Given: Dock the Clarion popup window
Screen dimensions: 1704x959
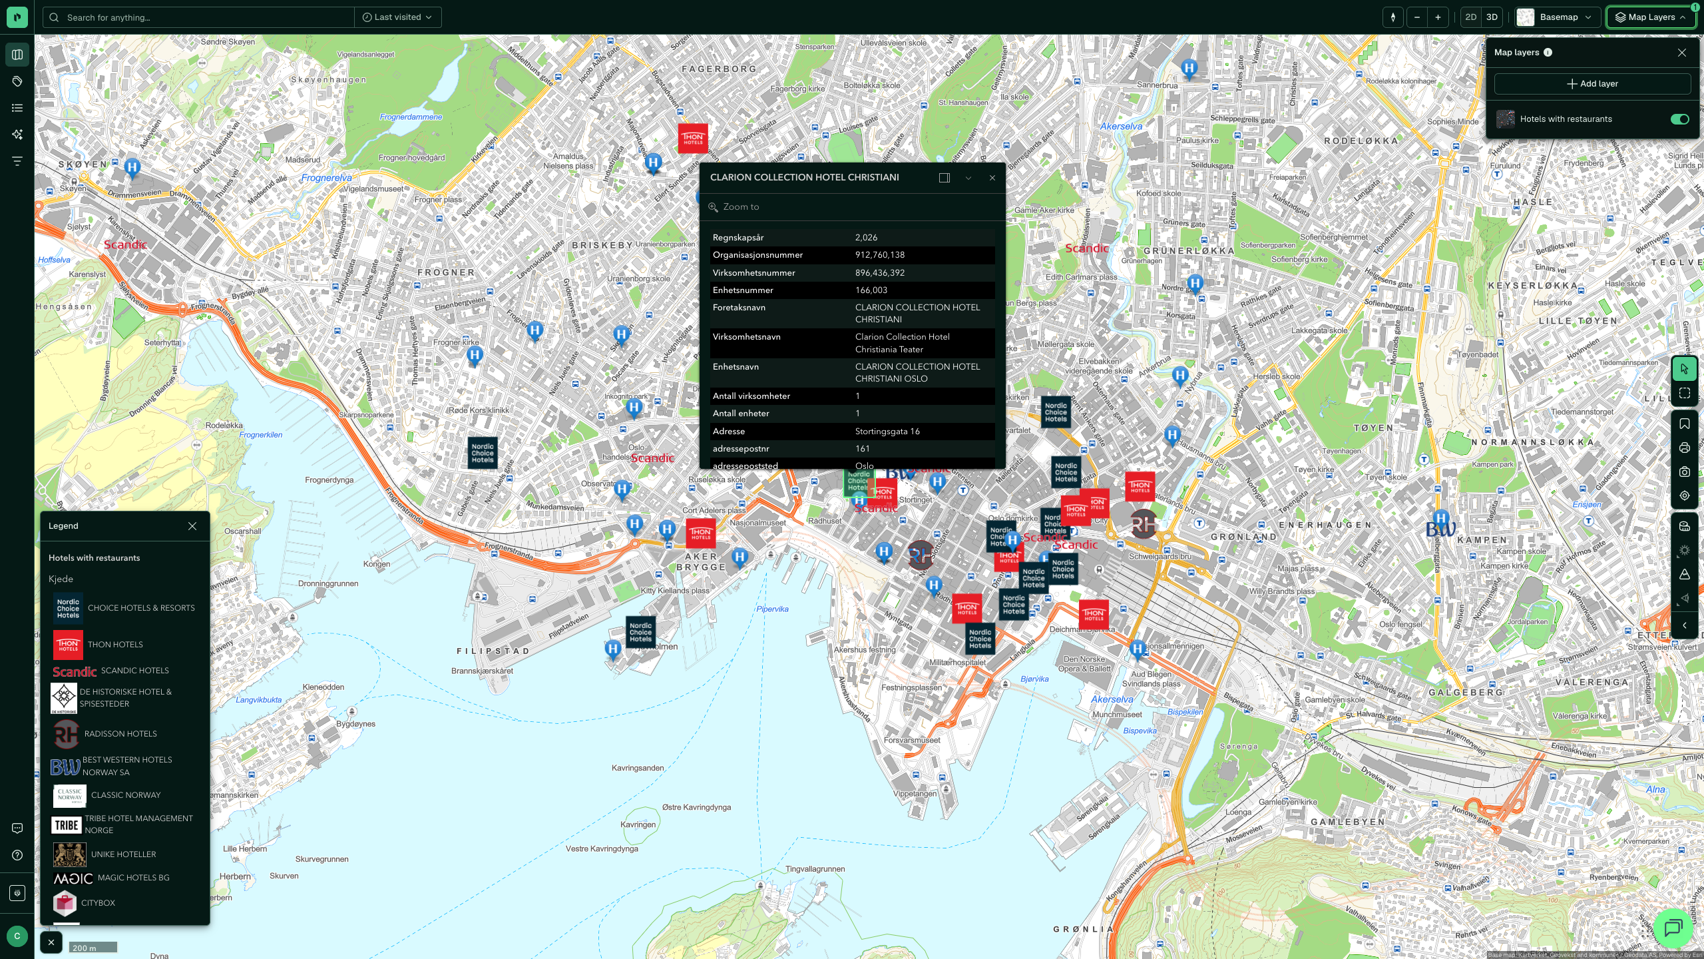Looking at the screenshot, I should (x=944, y=178).
